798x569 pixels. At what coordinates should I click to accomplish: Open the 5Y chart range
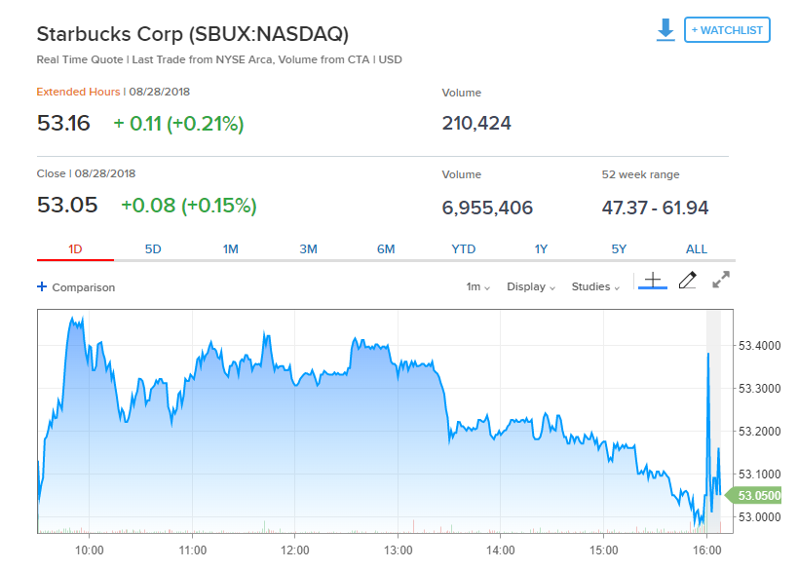(x=619, y=249)
